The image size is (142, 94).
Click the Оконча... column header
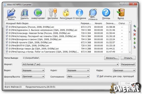click(x=111, y=23)
